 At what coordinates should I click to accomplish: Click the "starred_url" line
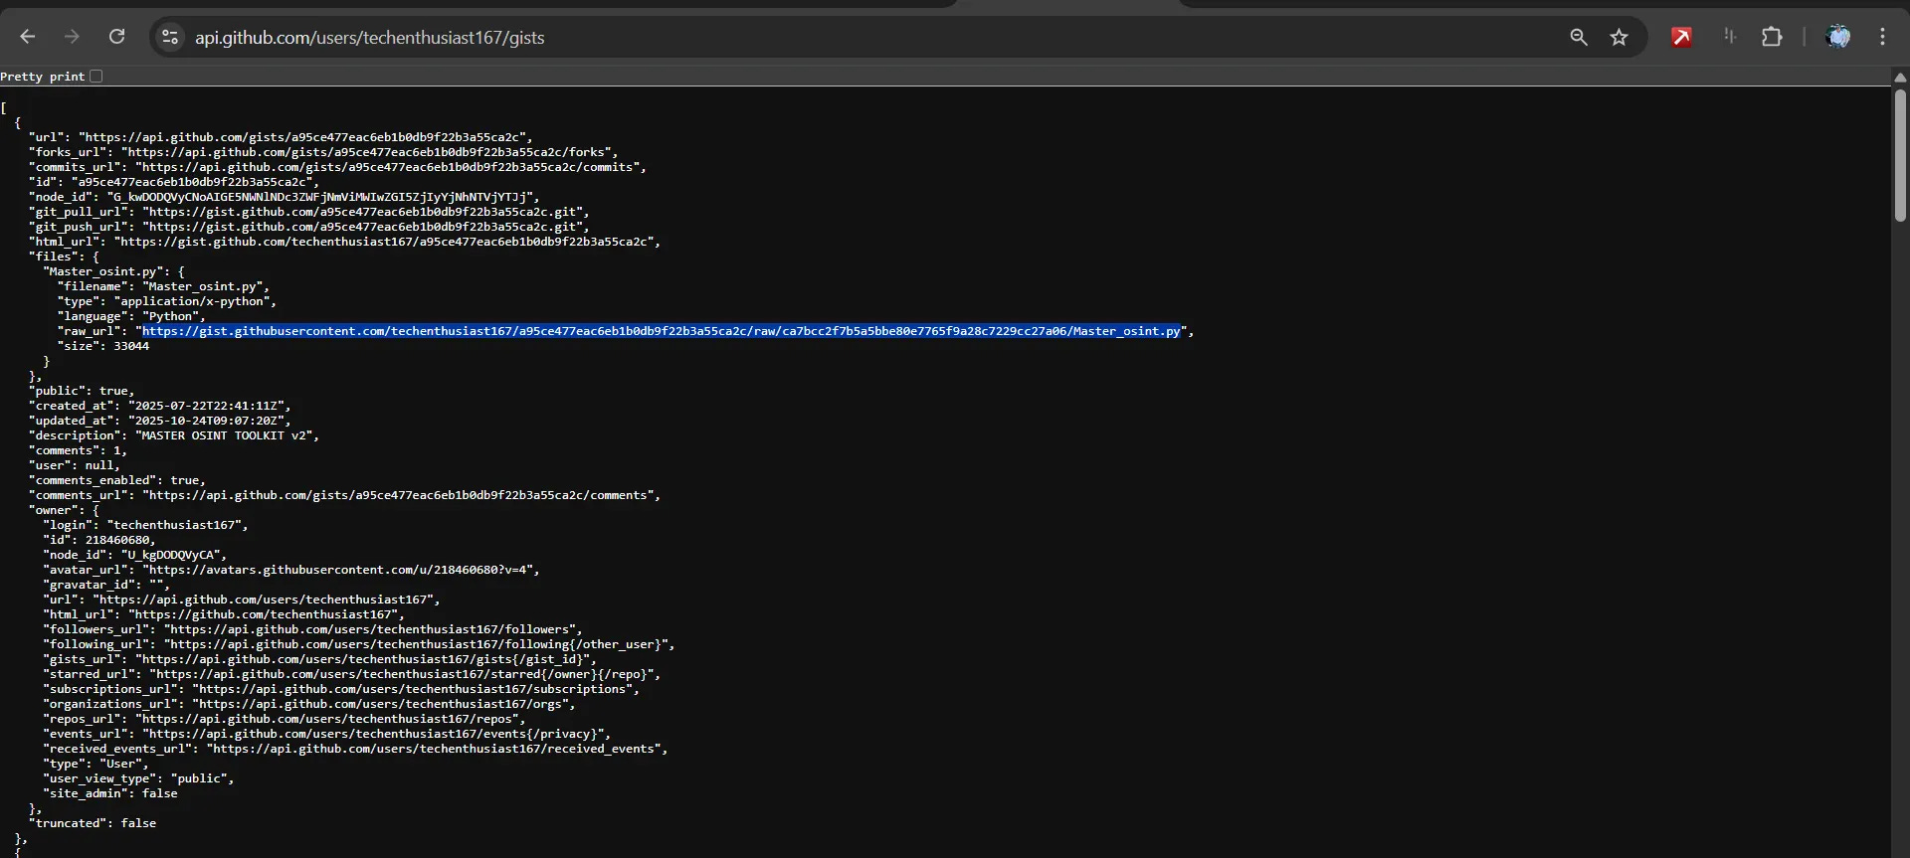coord(352,674)
